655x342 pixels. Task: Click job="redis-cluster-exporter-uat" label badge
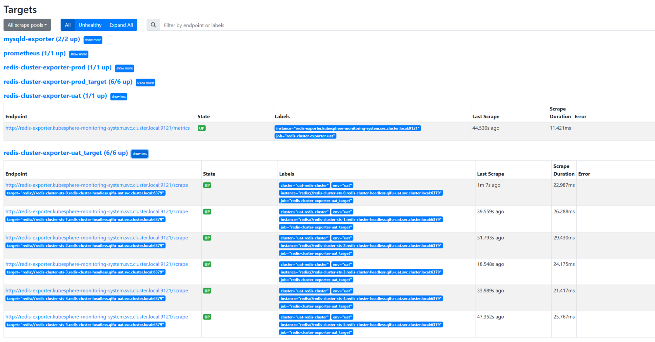pos(305,136)
